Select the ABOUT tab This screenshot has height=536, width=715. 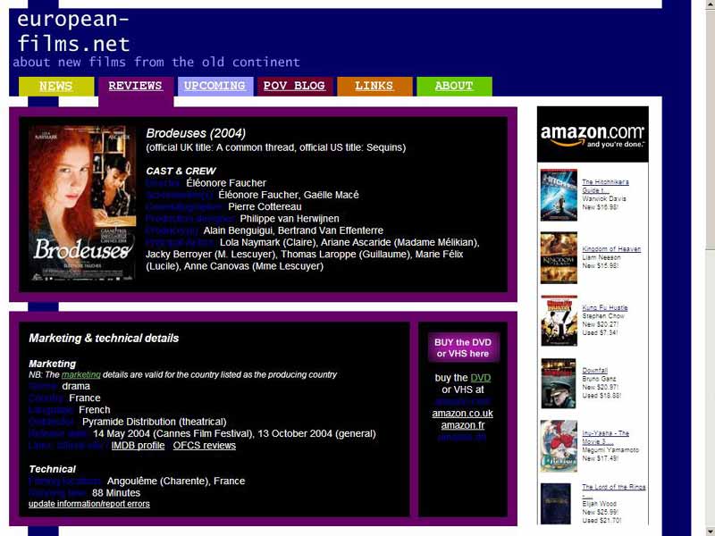click(x=454, y=86)
